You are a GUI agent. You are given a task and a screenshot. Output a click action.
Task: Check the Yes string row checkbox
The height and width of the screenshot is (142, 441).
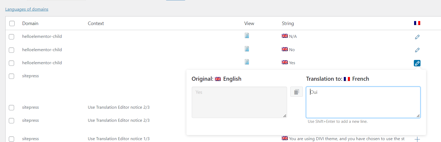[11, 63]
